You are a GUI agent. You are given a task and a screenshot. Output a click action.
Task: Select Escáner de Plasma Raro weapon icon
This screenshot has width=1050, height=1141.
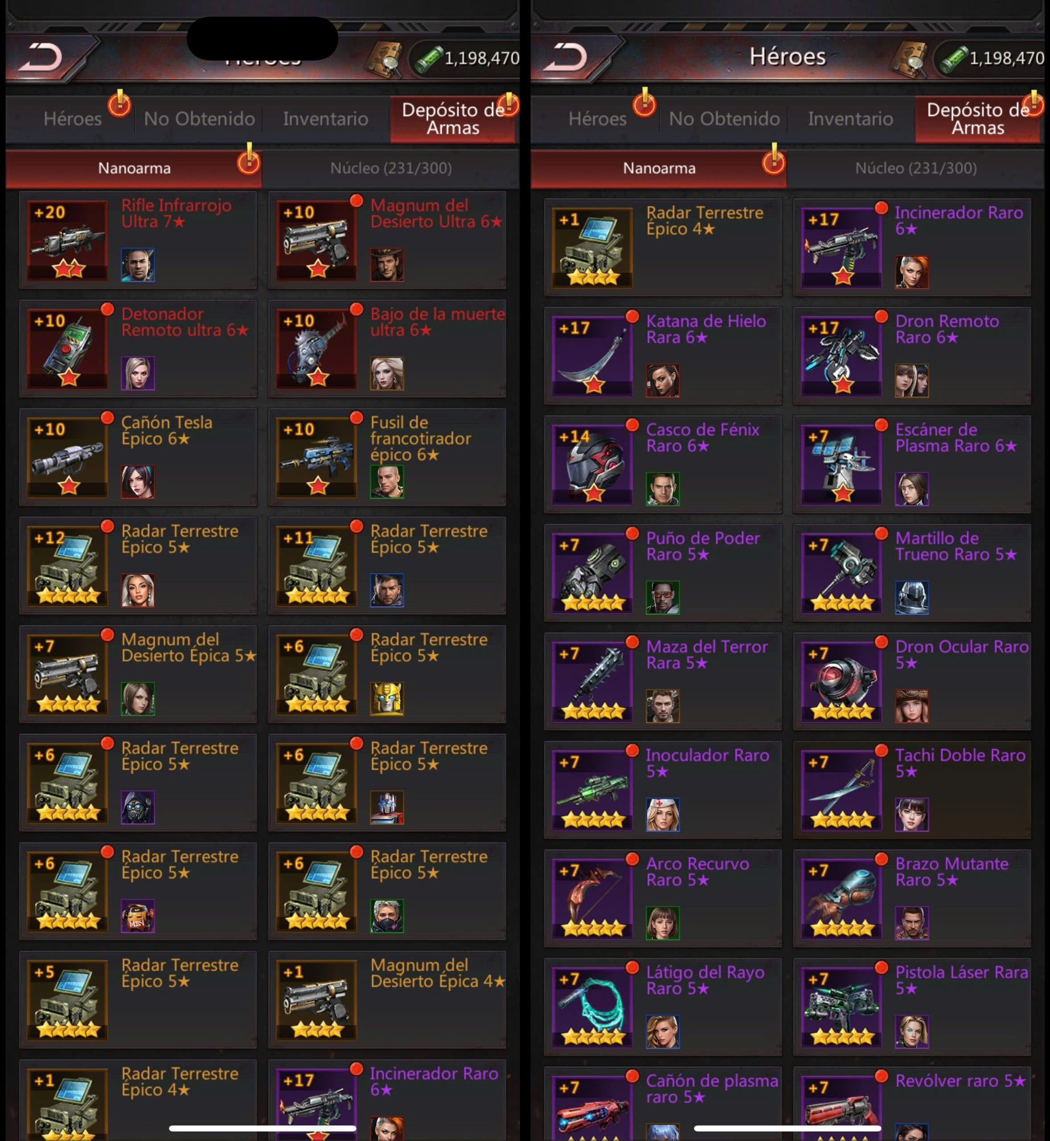coord(841,464)
